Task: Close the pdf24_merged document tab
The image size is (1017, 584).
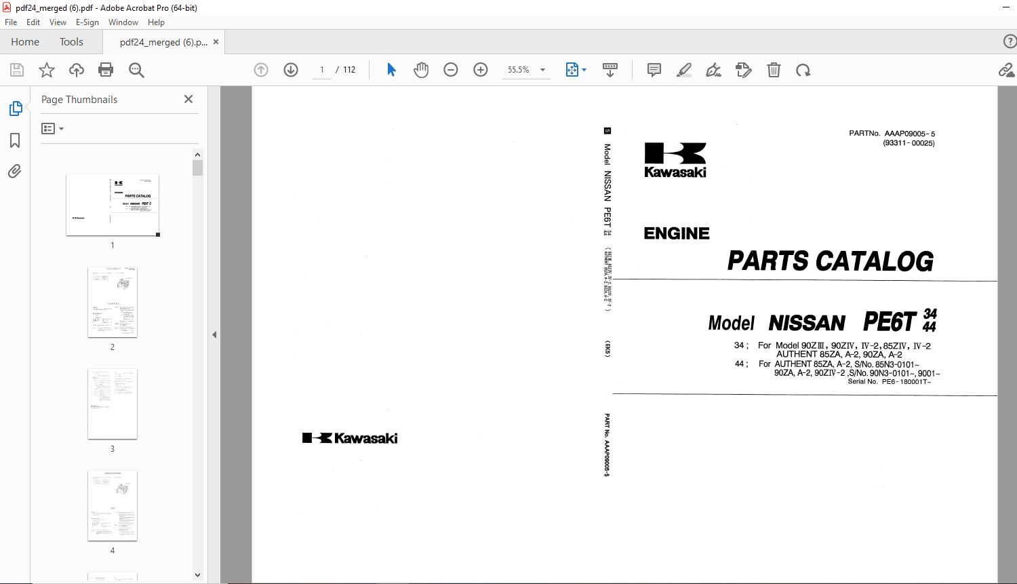Action: [216, 42]
